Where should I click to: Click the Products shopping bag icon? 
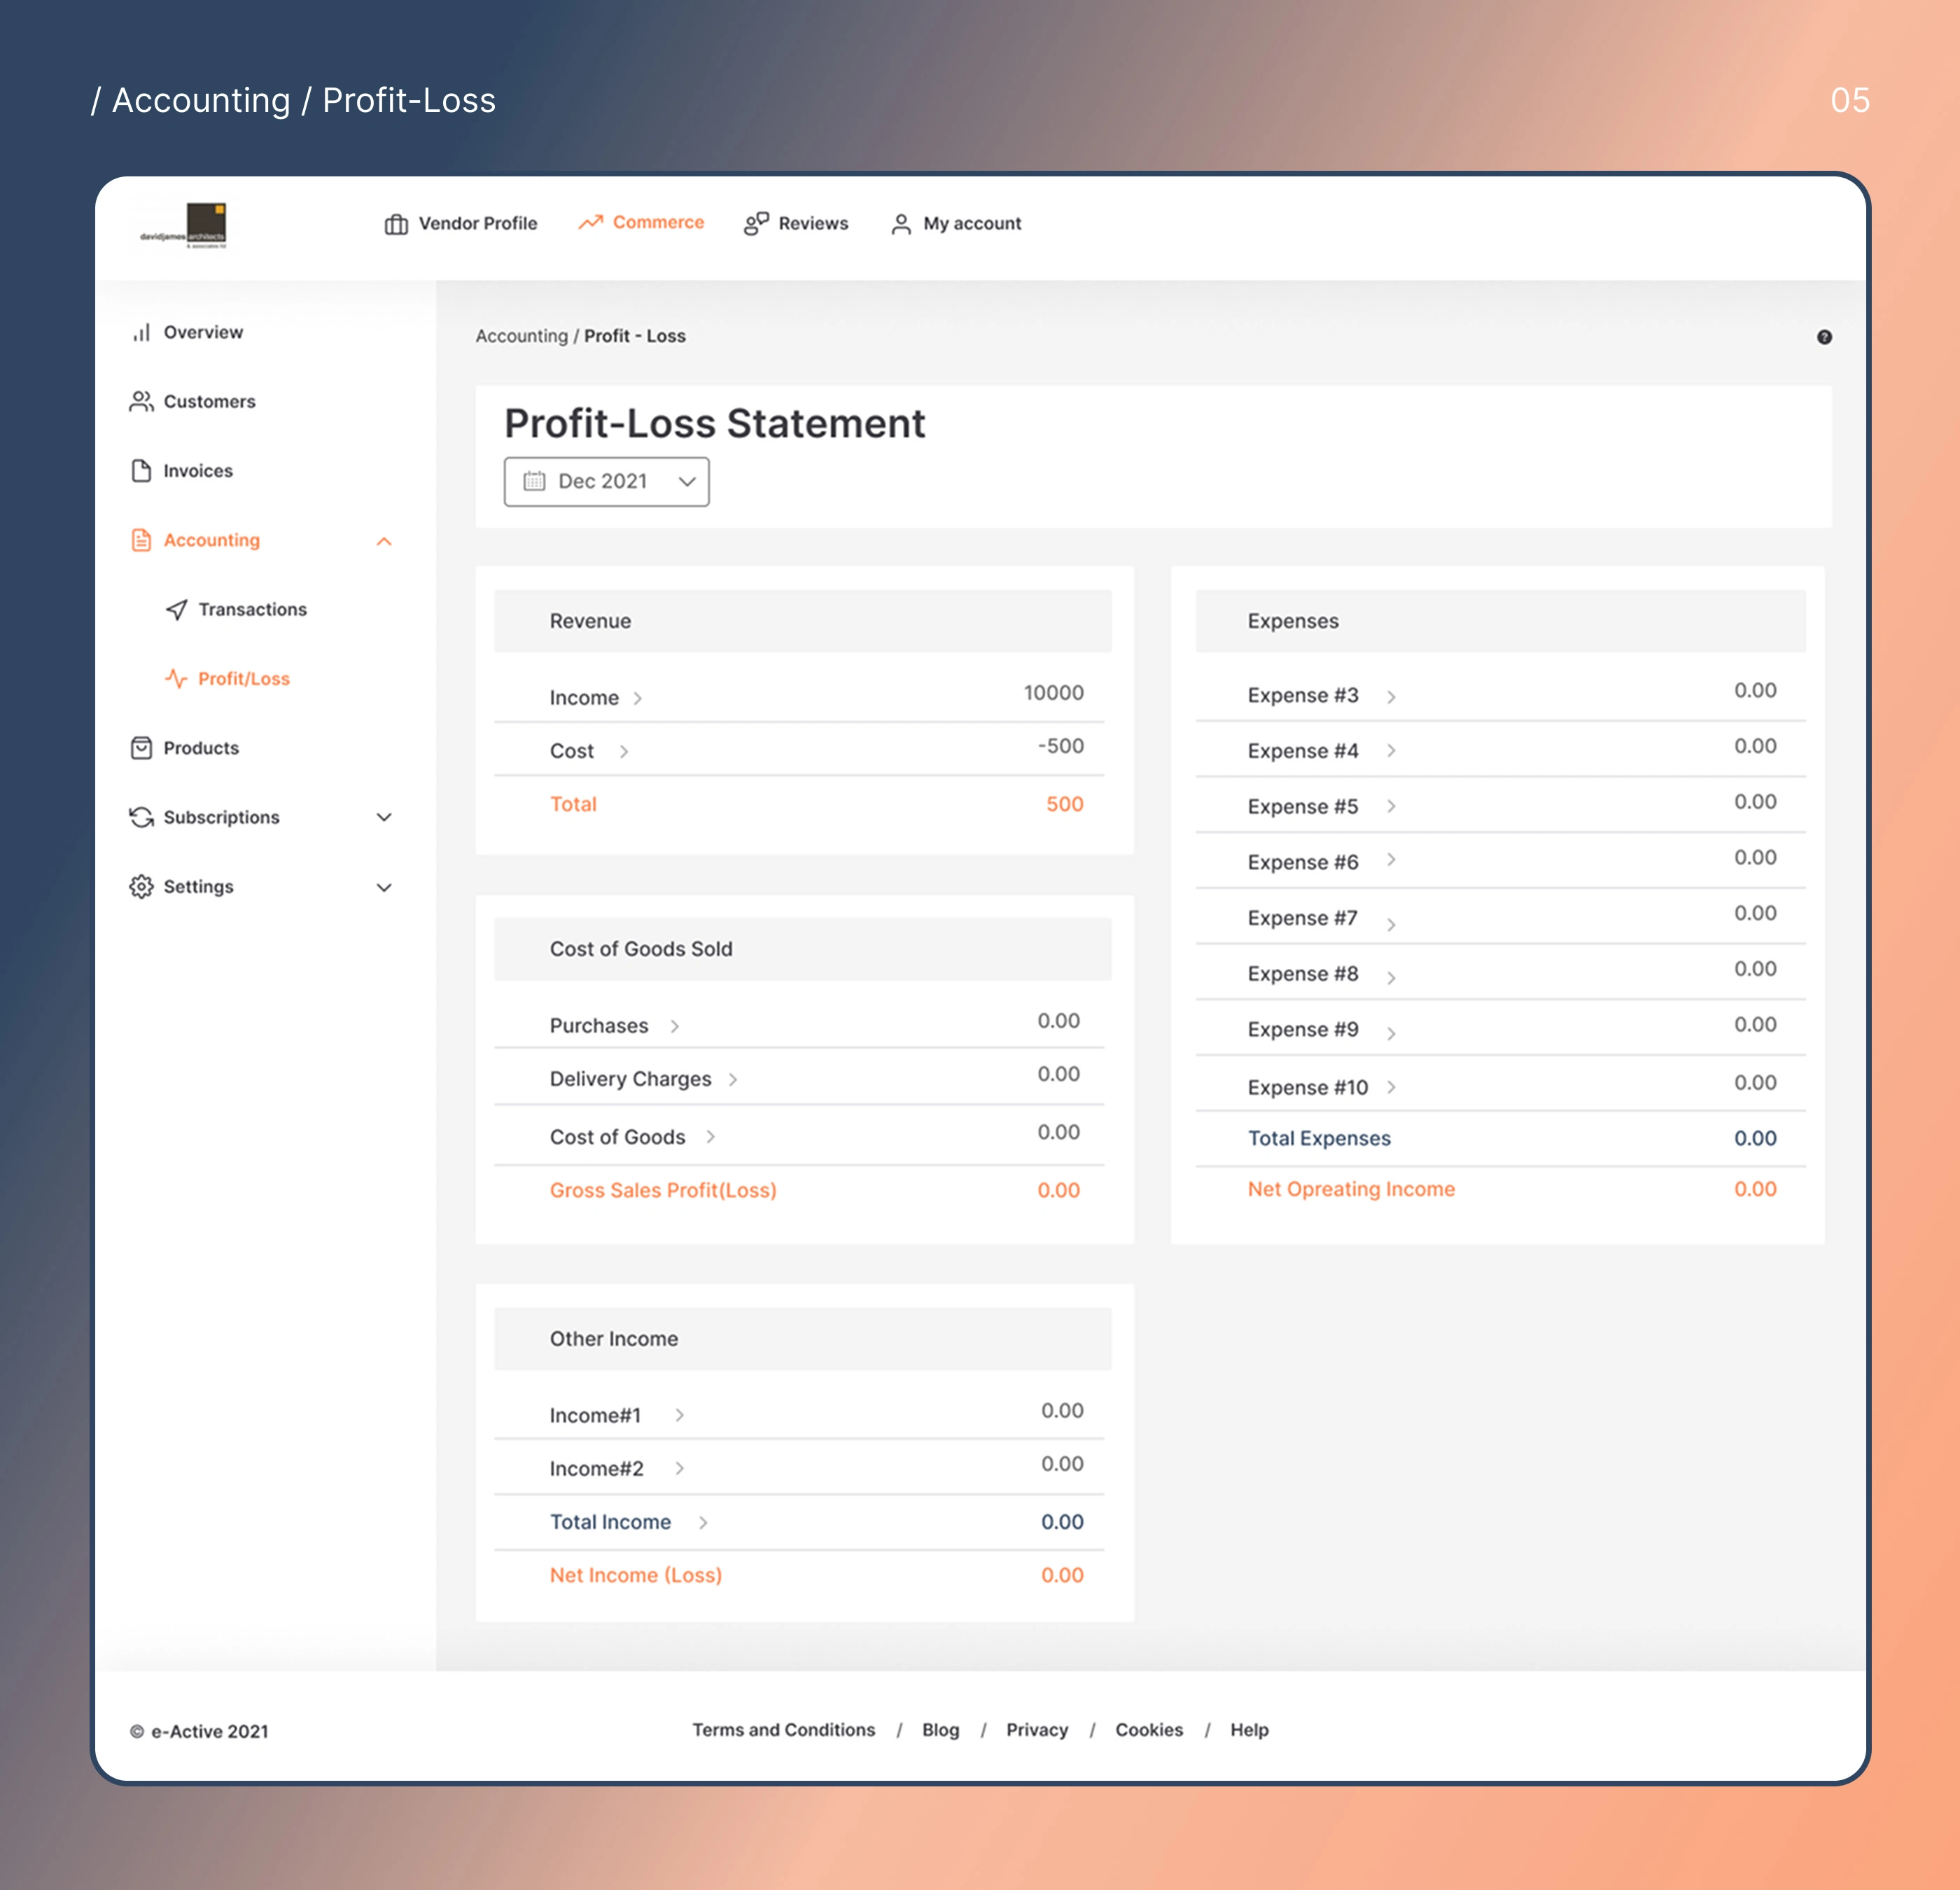pyautogui.click(x=141, y=748)
